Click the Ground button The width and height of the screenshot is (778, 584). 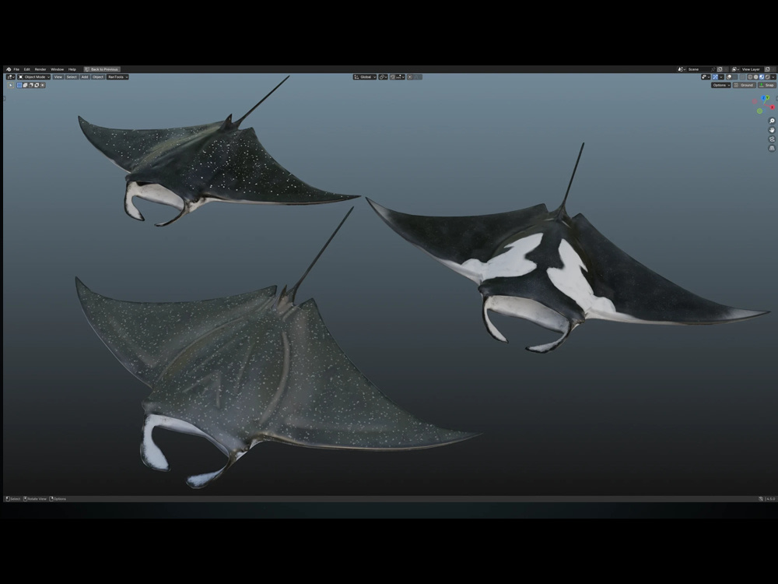click(745, 85)
